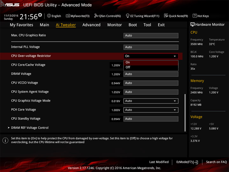Click the EzMode exit arrow icon
The image size is (229, 172).
196,162
